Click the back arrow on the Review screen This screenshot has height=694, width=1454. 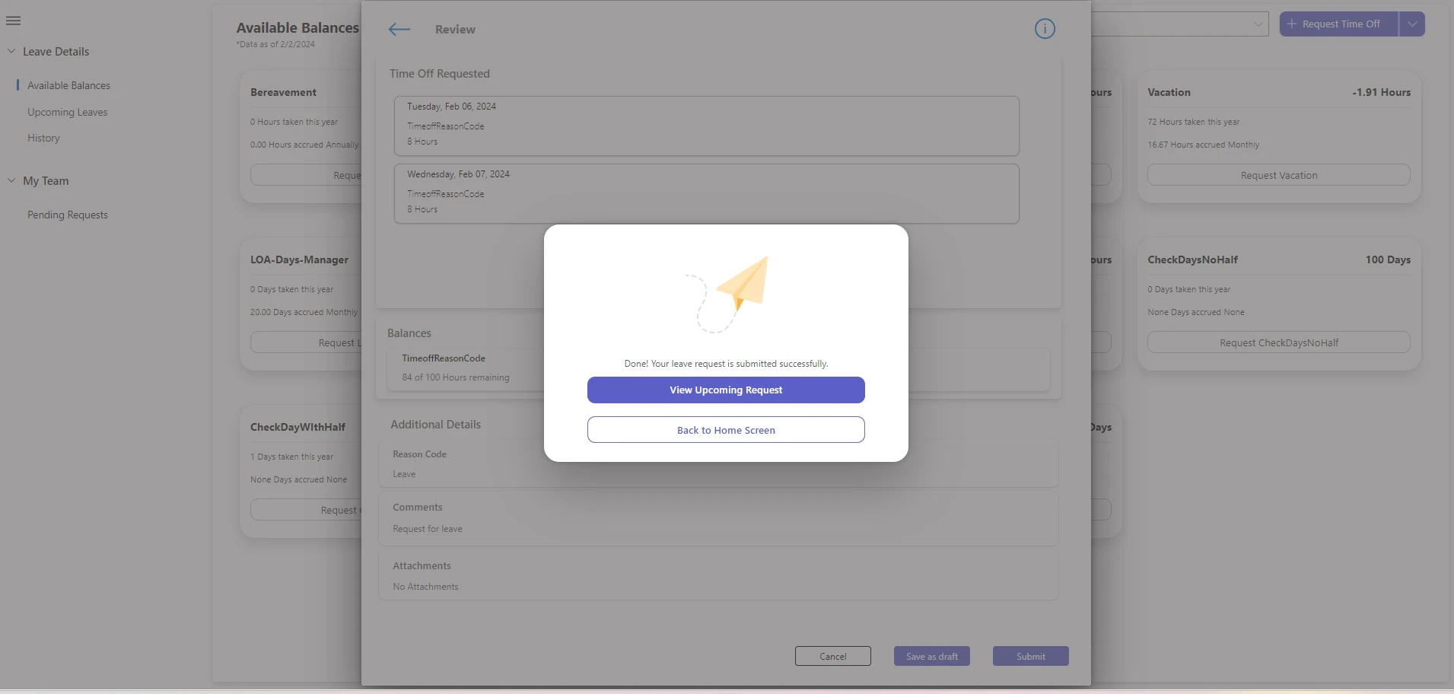click(398, 29)
